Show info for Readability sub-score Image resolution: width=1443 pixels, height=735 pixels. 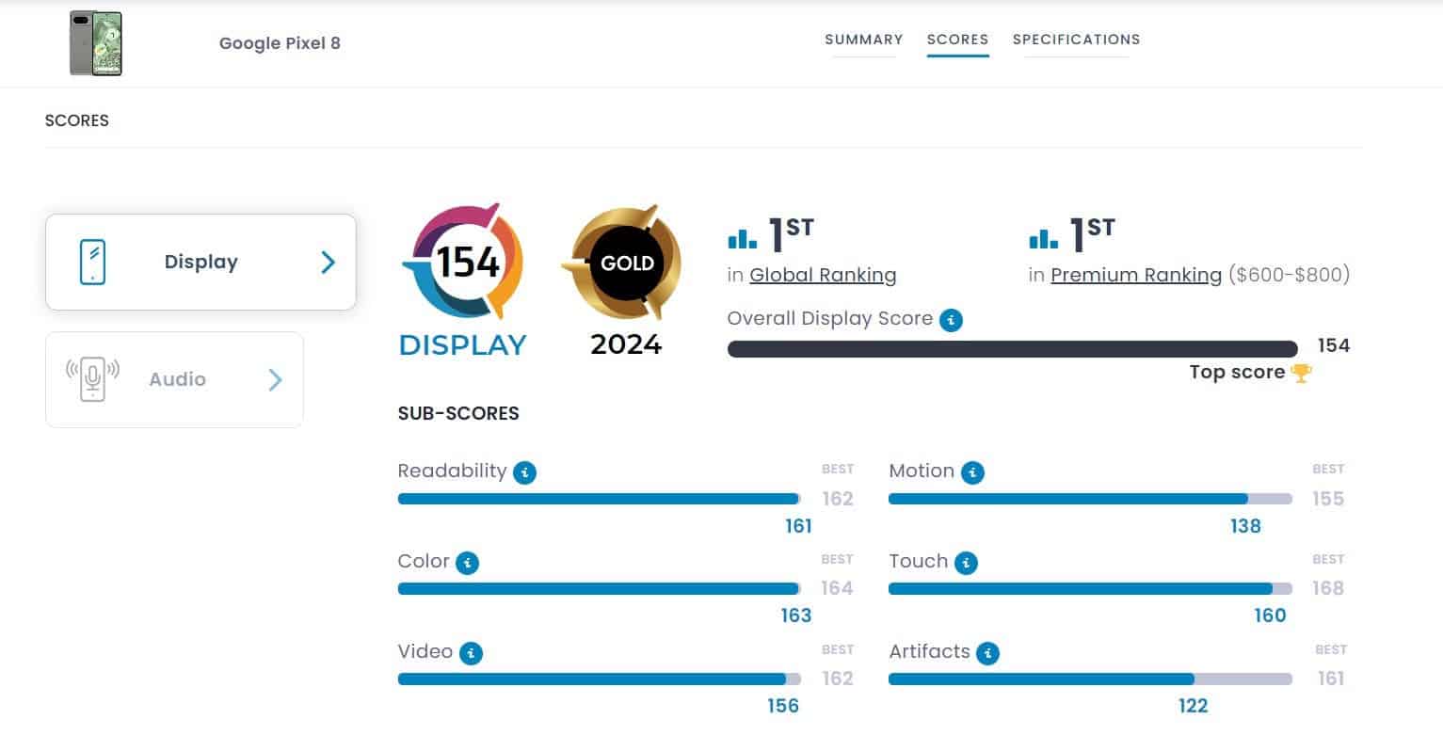[x=525, y=471]
